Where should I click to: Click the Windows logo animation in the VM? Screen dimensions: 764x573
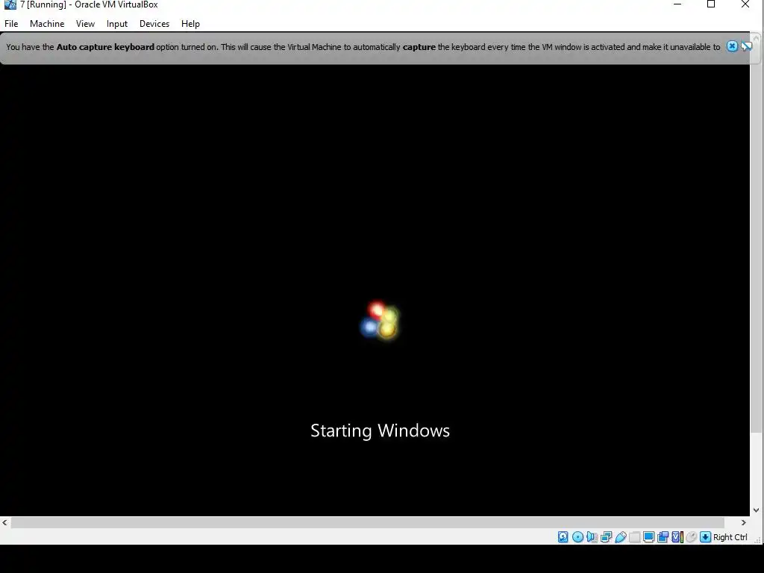pyautogui.click(x=380, y=320)
